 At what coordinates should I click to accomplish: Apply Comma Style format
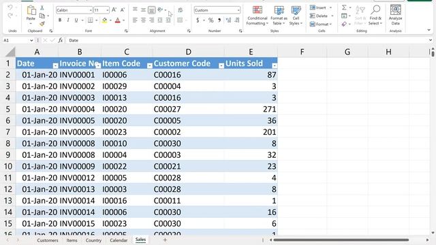click(x=219, y=20)
